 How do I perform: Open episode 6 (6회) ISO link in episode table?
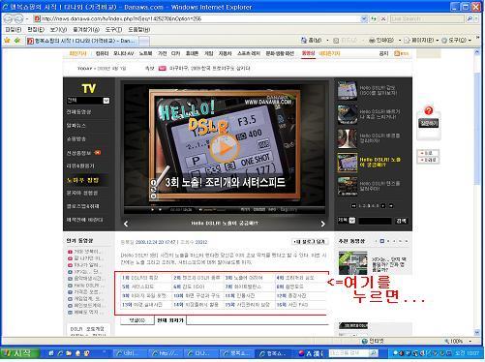click(190, 287)
